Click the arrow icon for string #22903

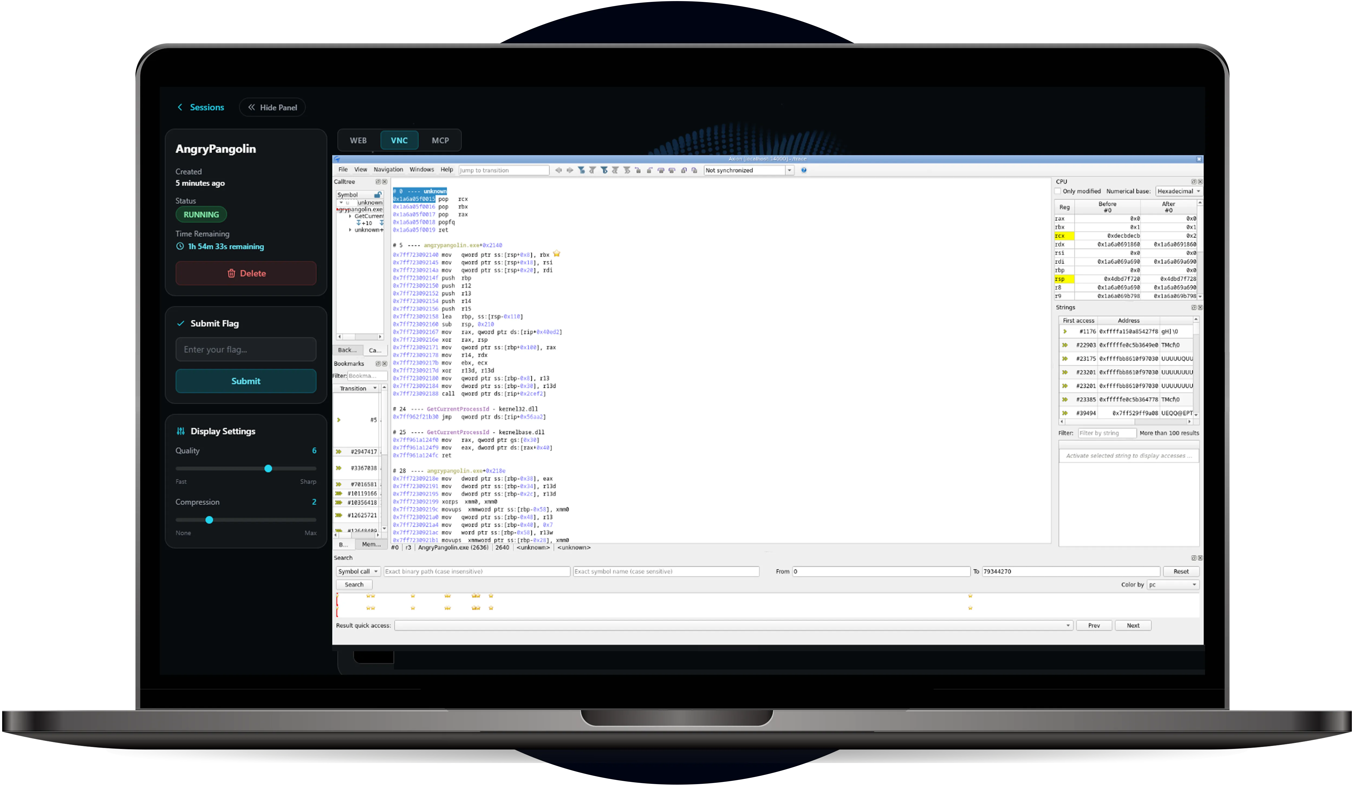pyautogui.click(x=1065, y=345)
